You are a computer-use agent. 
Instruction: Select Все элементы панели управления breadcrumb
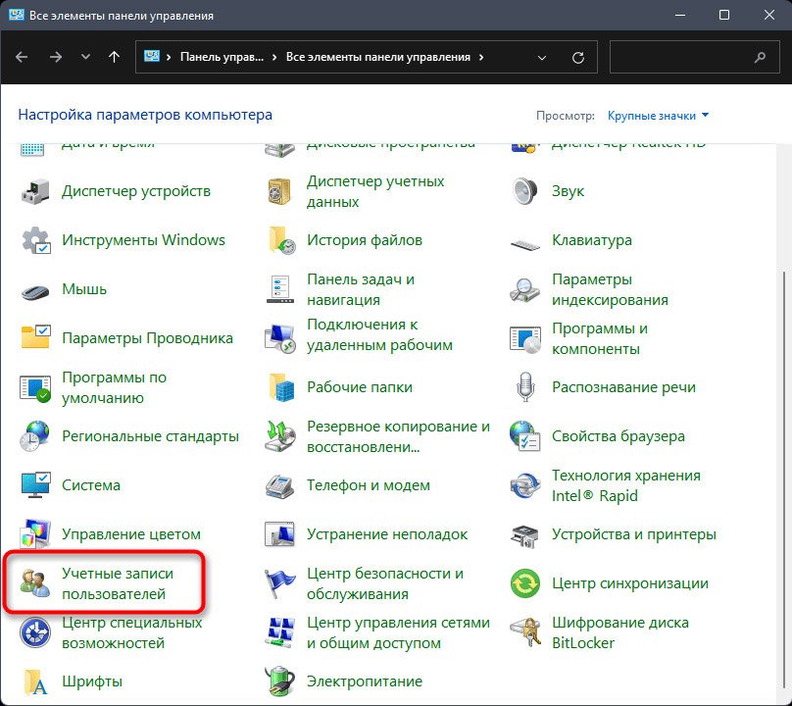(377, 57)
